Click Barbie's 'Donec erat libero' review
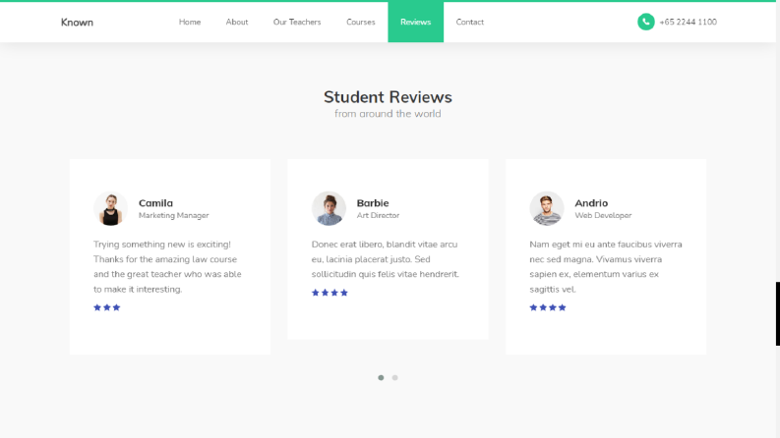 coord(386,259)
